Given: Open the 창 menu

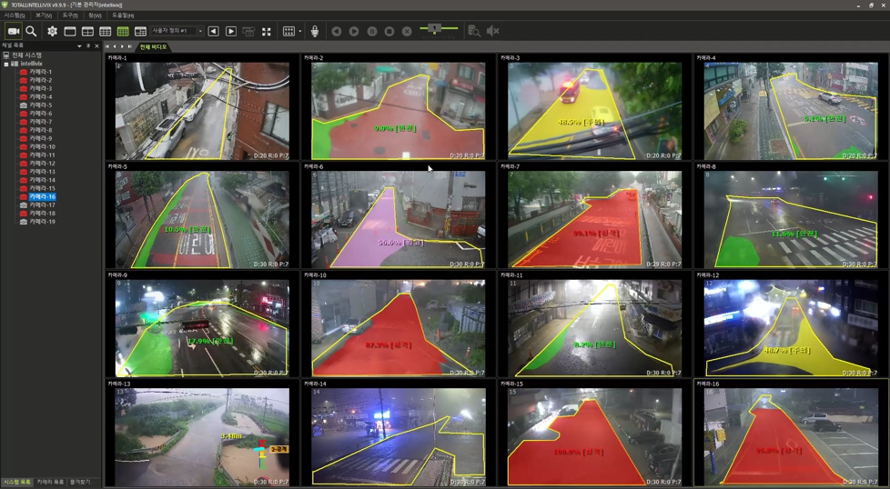Looking at the screenshot, I should pyautogui.click(x=95, y=15).
